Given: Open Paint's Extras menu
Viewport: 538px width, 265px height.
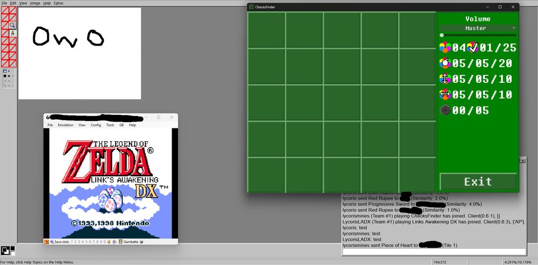Looking at the screenshot, I should 58,3.
